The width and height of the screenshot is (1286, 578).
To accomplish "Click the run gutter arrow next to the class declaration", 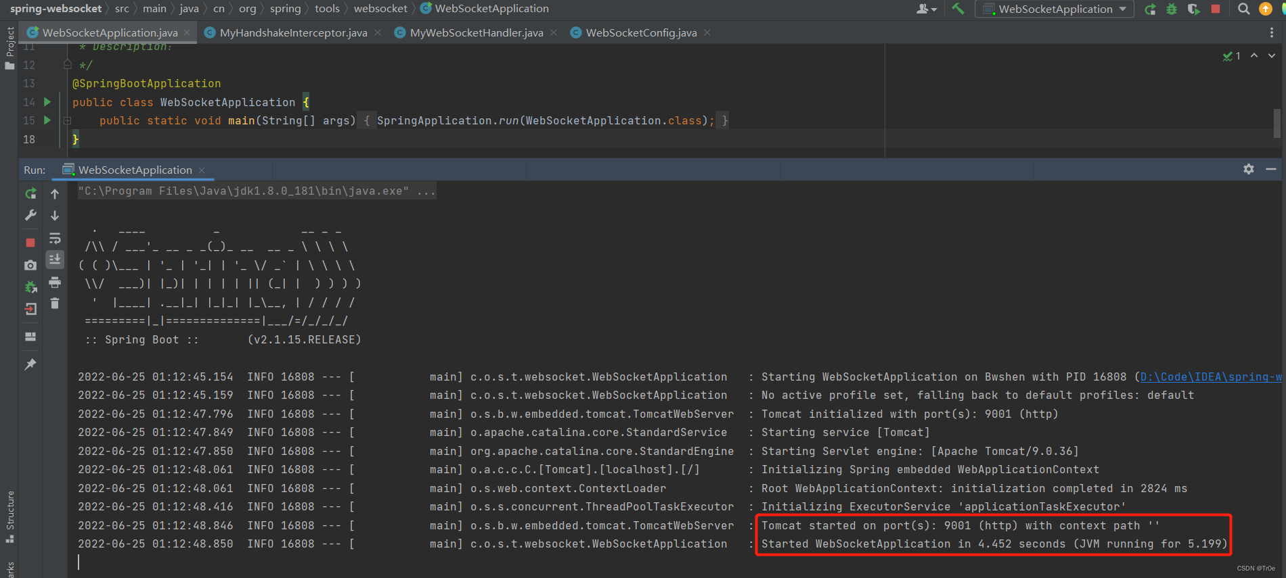I will click(x=47, y=102).
